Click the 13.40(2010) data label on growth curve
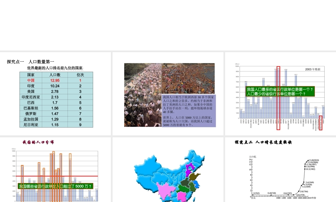 pos(314,160)
